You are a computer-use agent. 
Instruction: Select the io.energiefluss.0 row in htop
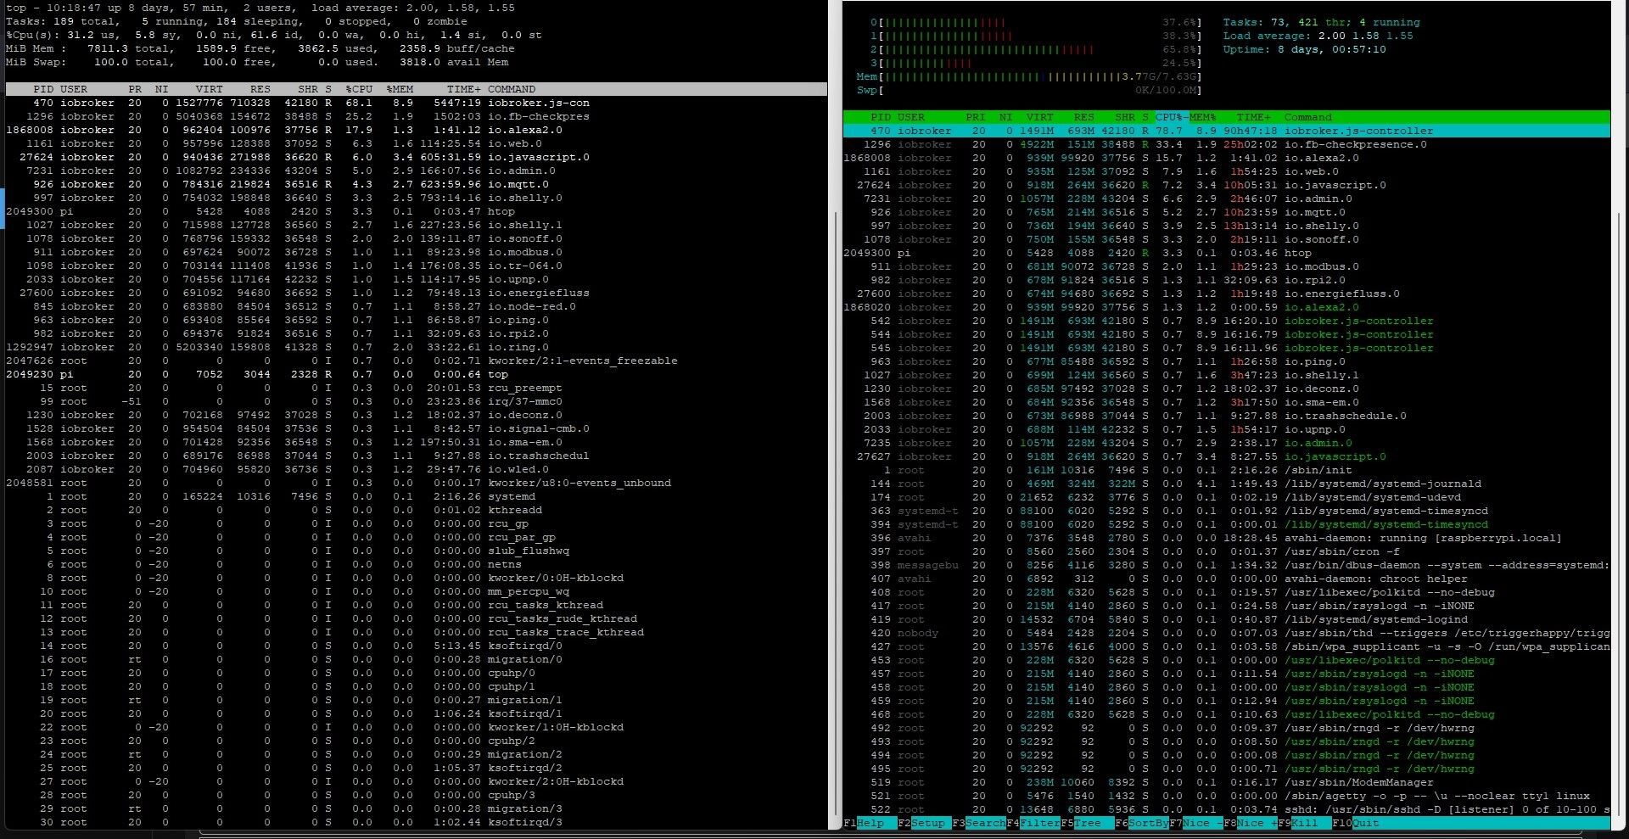(x=1226, y=294)
